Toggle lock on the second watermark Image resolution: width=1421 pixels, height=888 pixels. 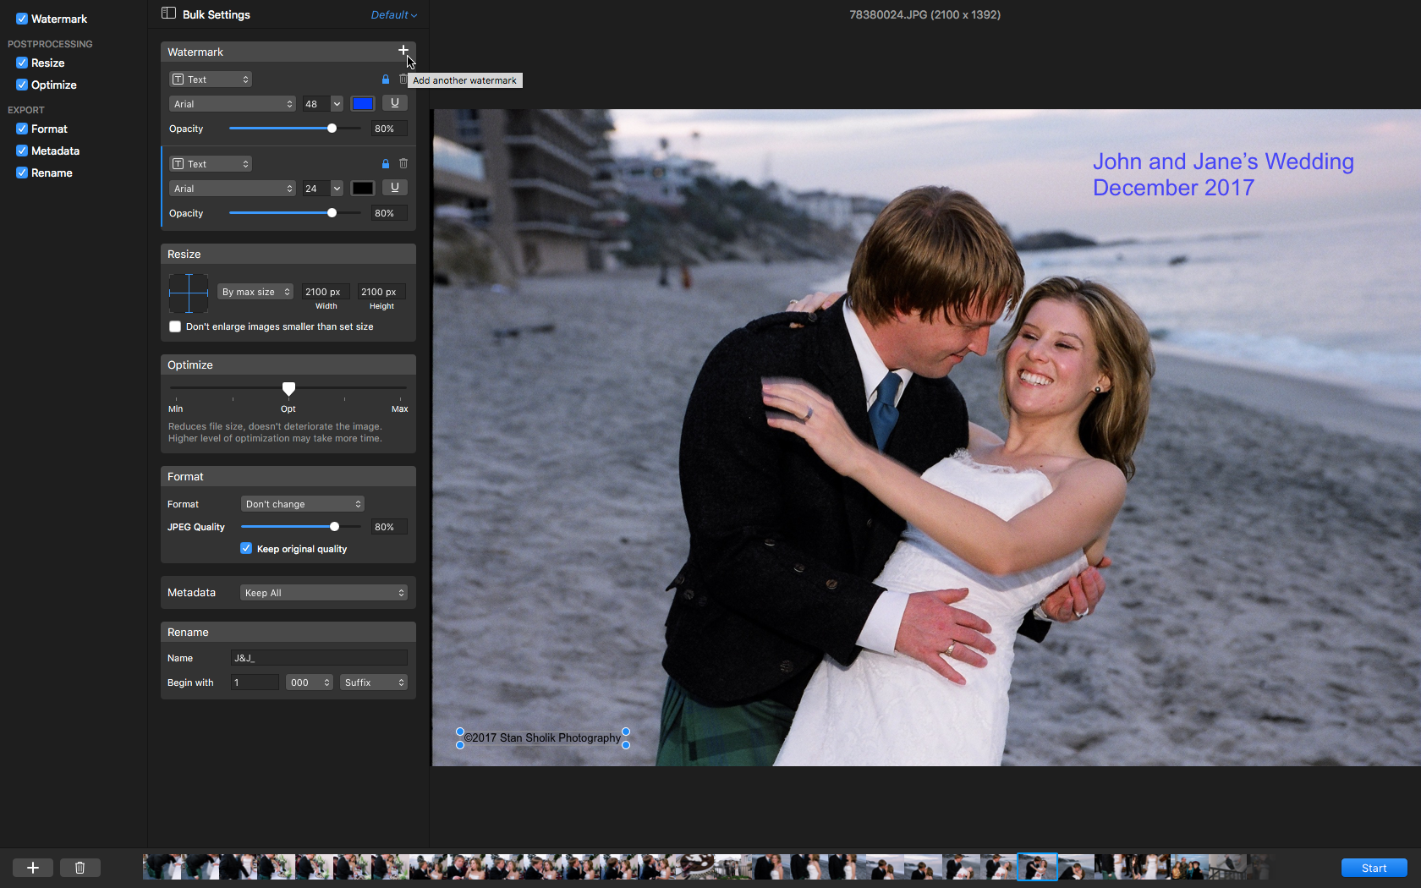(386, 164)
